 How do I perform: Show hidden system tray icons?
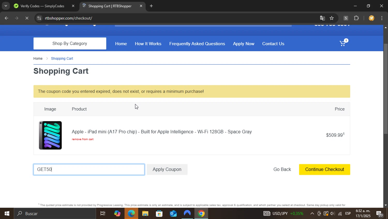click(x=312, y=214)
